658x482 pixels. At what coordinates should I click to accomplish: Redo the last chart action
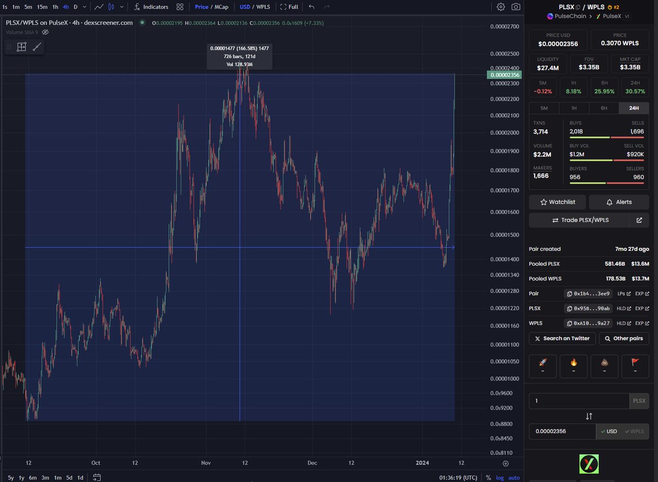[x=327, y=7]
